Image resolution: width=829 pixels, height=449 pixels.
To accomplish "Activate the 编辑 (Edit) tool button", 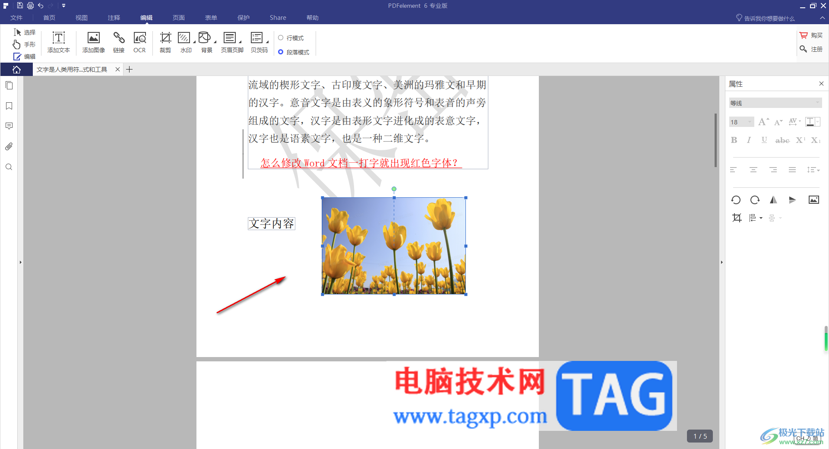I will pos(24,57).
